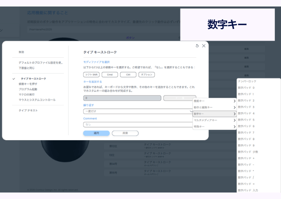Open the 繰り返す dropdown showing 一度だけ
Image resolution: width=281 pixels, height=199 pixels.
(x=138, y=111)
